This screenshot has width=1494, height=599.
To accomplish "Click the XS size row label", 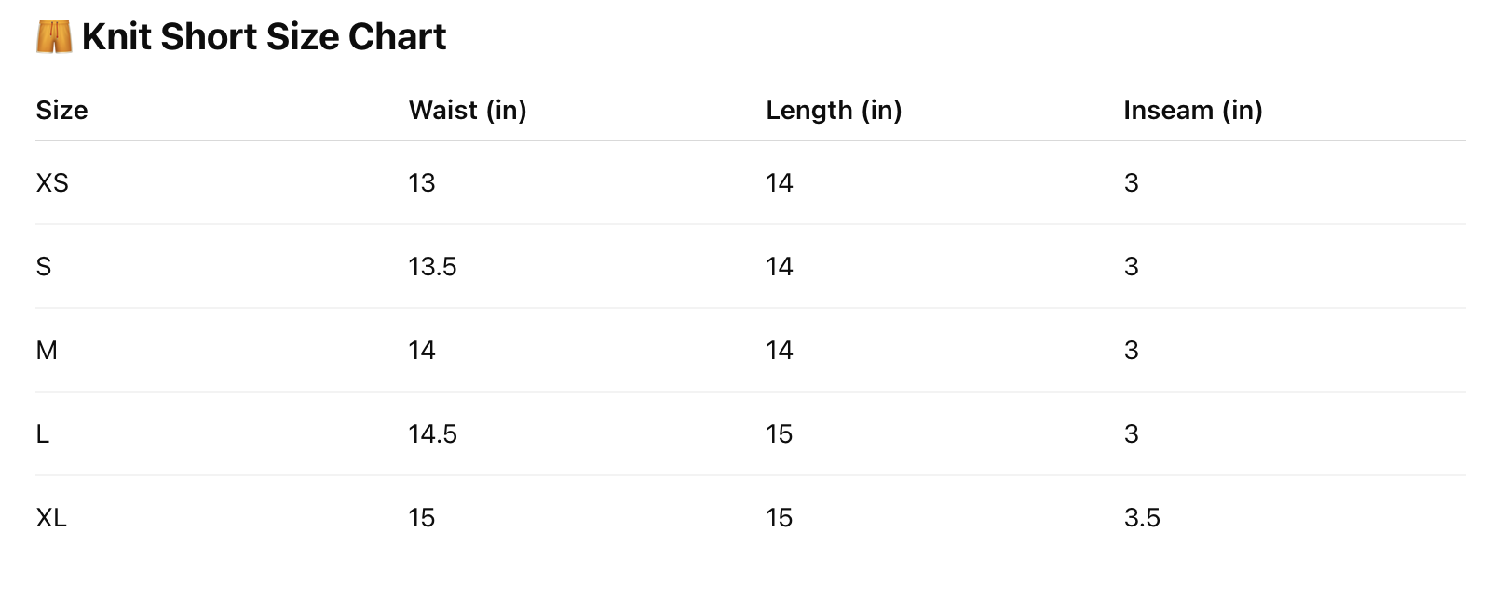I will pyautogui.click(x=52, y=182).
